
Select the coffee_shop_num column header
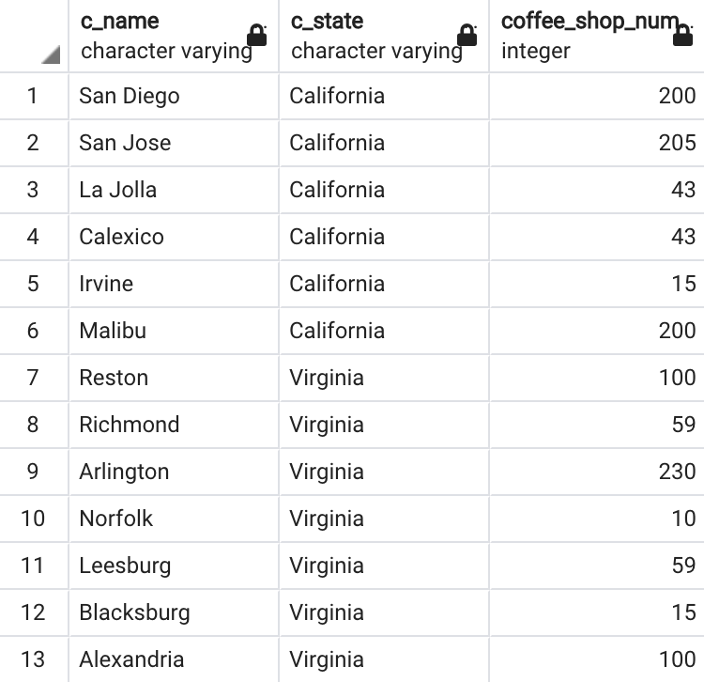pos(597,36)
